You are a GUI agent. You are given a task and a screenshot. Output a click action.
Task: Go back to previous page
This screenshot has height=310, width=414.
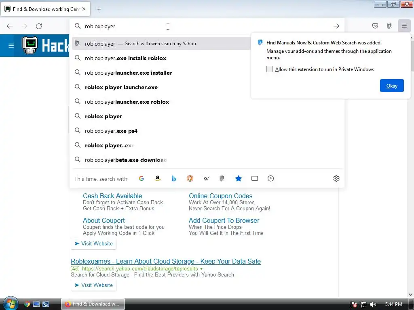tap(10, 26)
